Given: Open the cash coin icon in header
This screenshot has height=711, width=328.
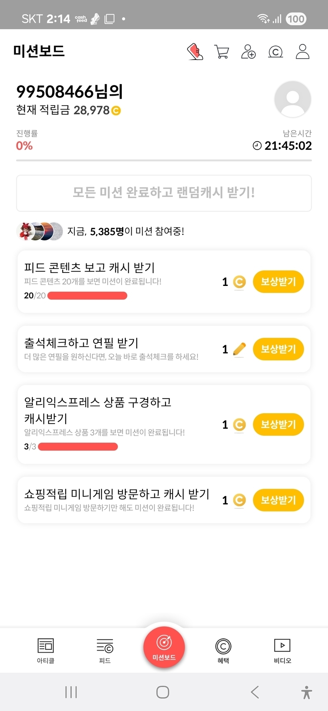Looking at the screenshot, I should click(275, 52).
